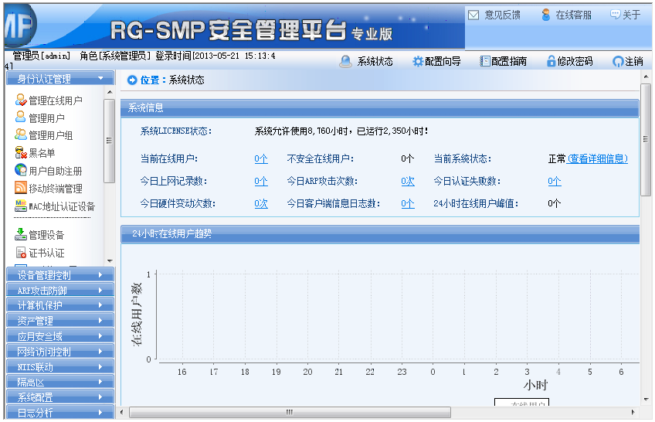Viewport: 655px width, 422px height.
Task: Click 注销 to log out
Action: point(633,61)
